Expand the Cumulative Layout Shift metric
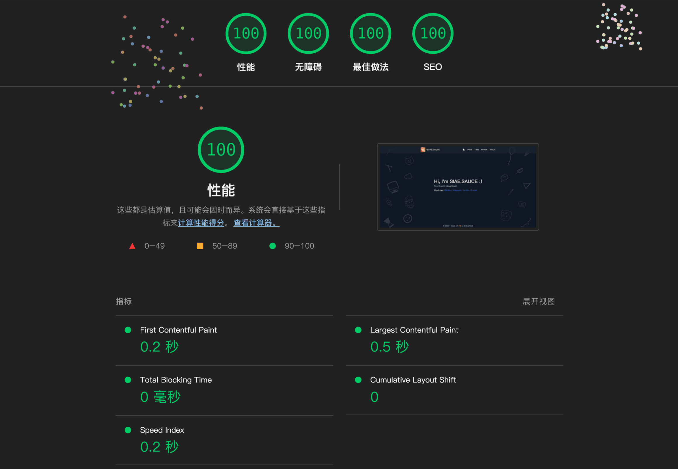Image resolution: width=678 pixels, height=469 pixels. point(455,390)
